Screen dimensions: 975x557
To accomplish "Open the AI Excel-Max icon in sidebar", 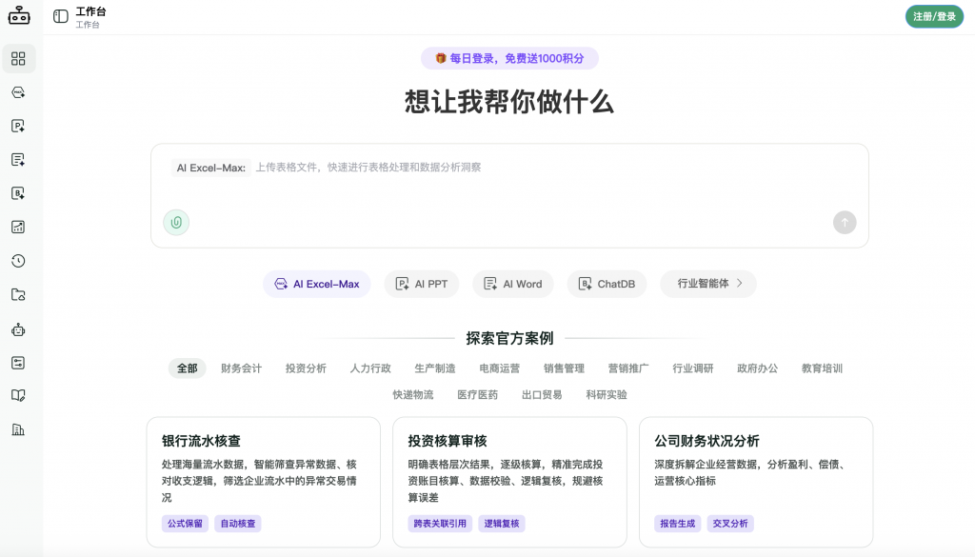I will pyautogui.click(x=19, y=92).
